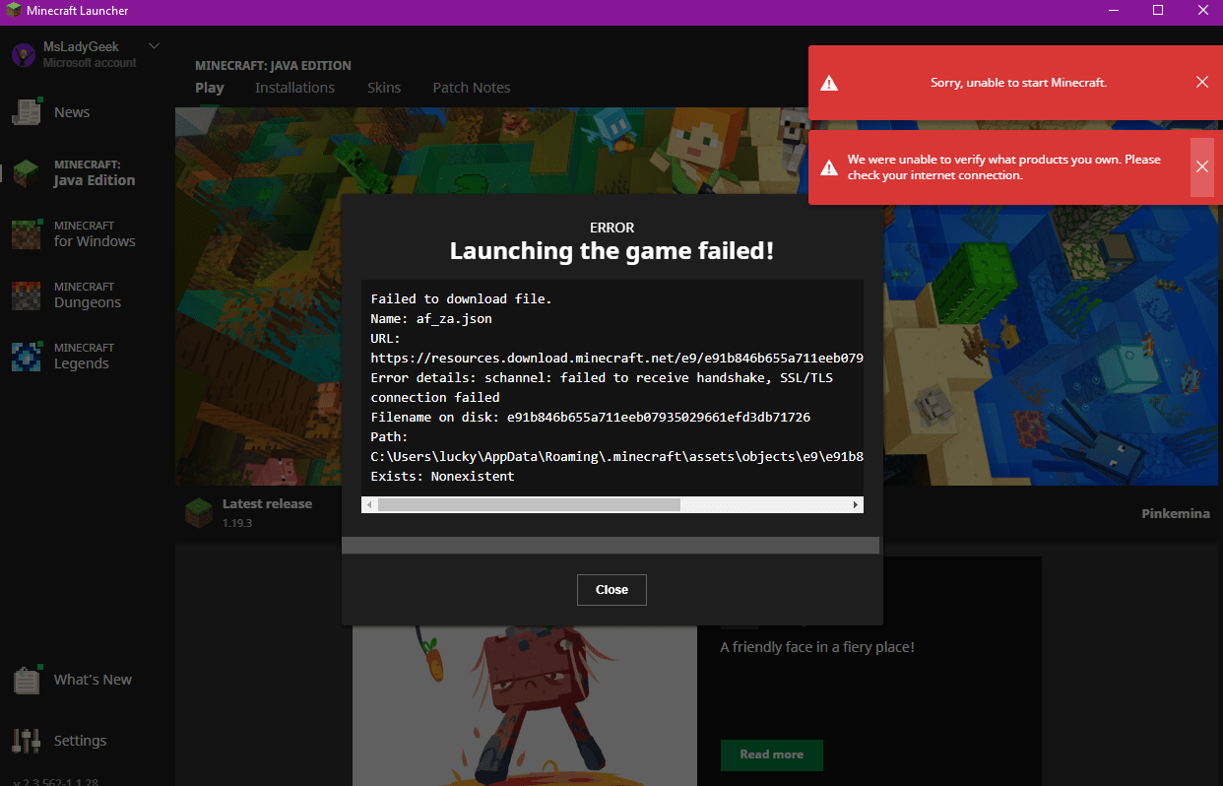The height and width of the screenshot is (786, 1223).
Task: Click the Pinkemina player name
Action: [x=1176, y=513]
